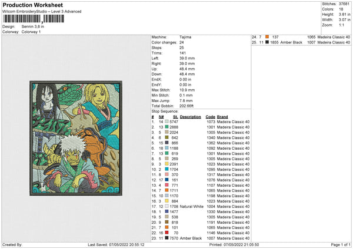Click the 'St.' column header
Image resolution: width=353 pixels, height=249 pixels.
point(175,117)
